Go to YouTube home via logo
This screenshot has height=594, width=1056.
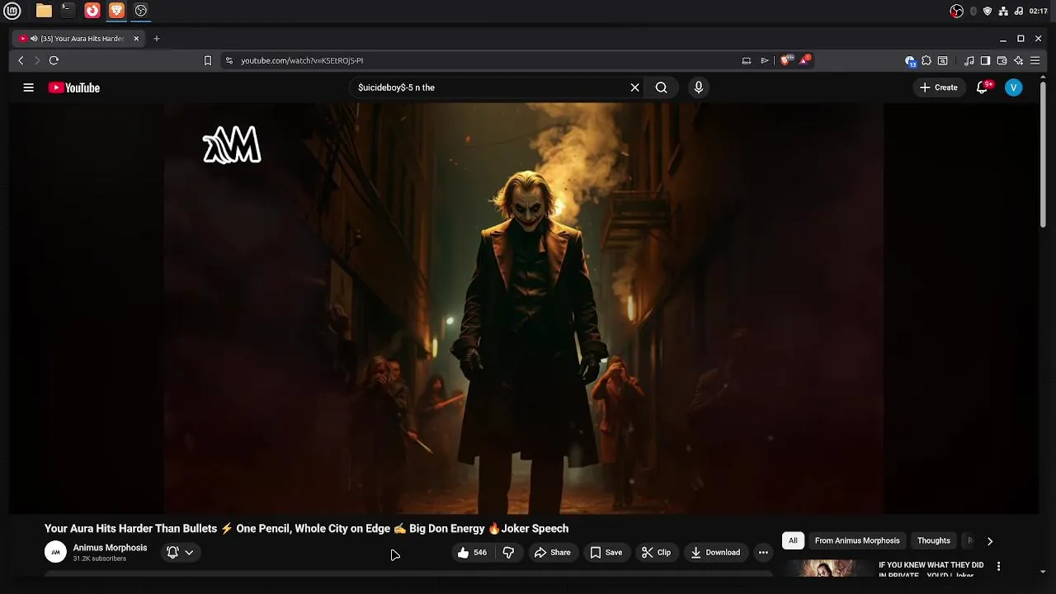tap(73, 87)
